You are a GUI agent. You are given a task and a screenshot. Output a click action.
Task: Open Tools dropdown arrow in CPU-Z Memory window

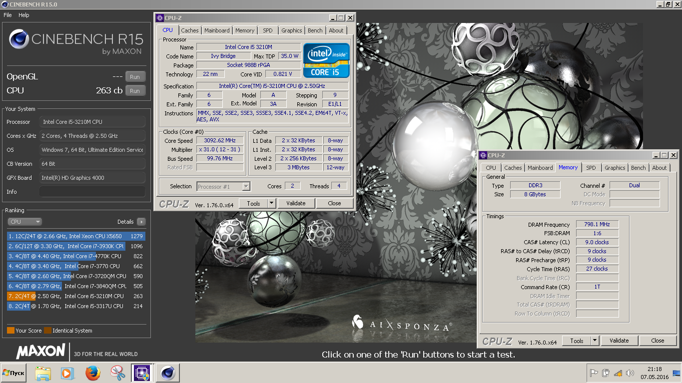(595, 341)
